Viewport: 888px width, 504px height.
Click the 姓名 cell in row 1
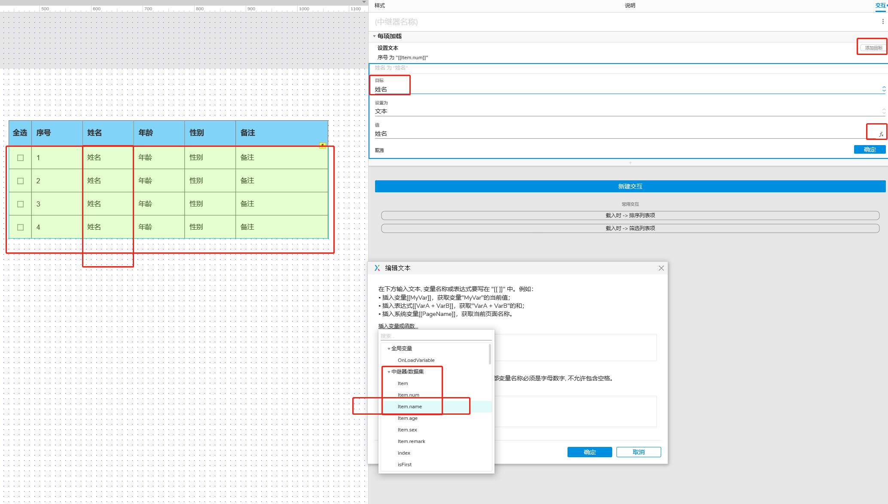point(108,158)
